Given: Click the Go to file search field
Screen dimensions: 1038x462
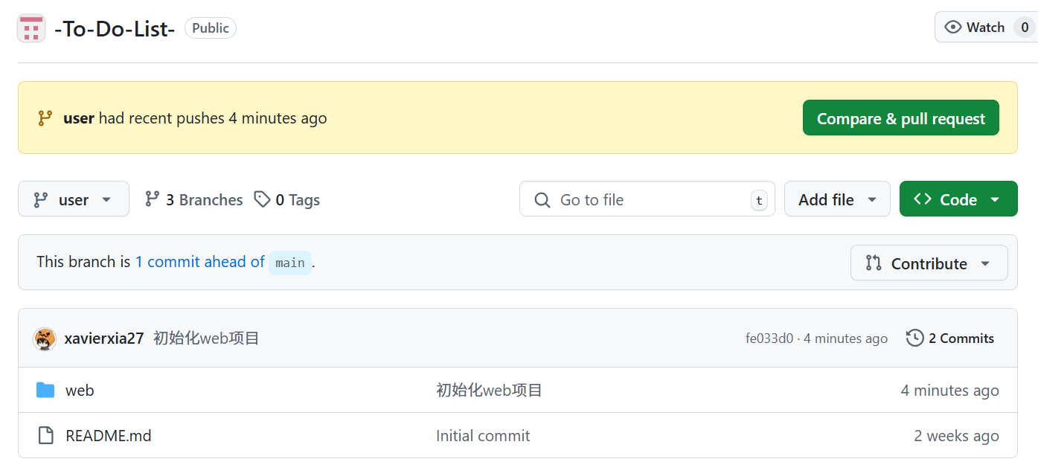Looking at the screenshot, I should (647, 199).
